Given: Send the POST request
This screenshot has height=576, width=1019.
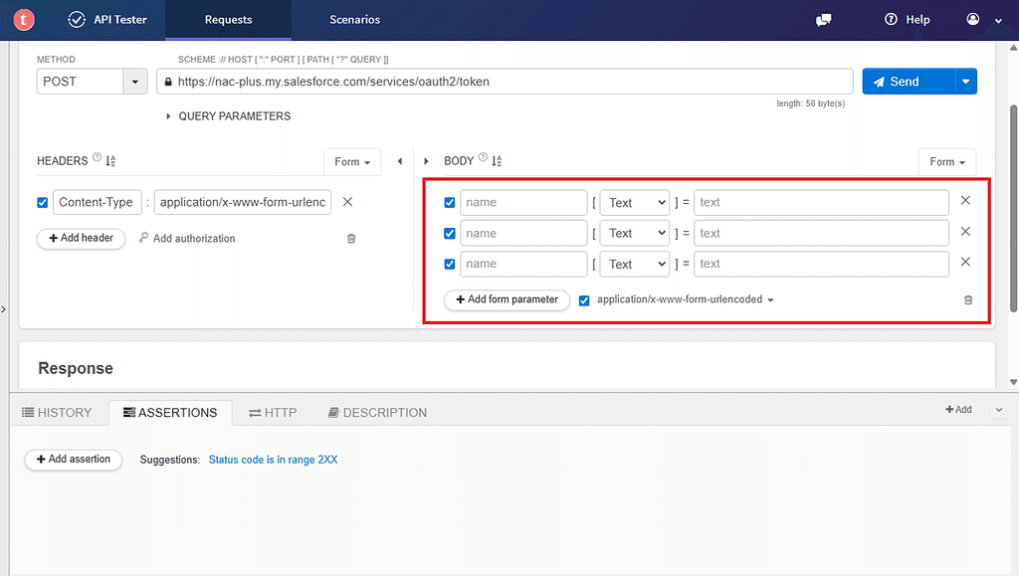Looking at the screenshot, I should tap(909, 82).
